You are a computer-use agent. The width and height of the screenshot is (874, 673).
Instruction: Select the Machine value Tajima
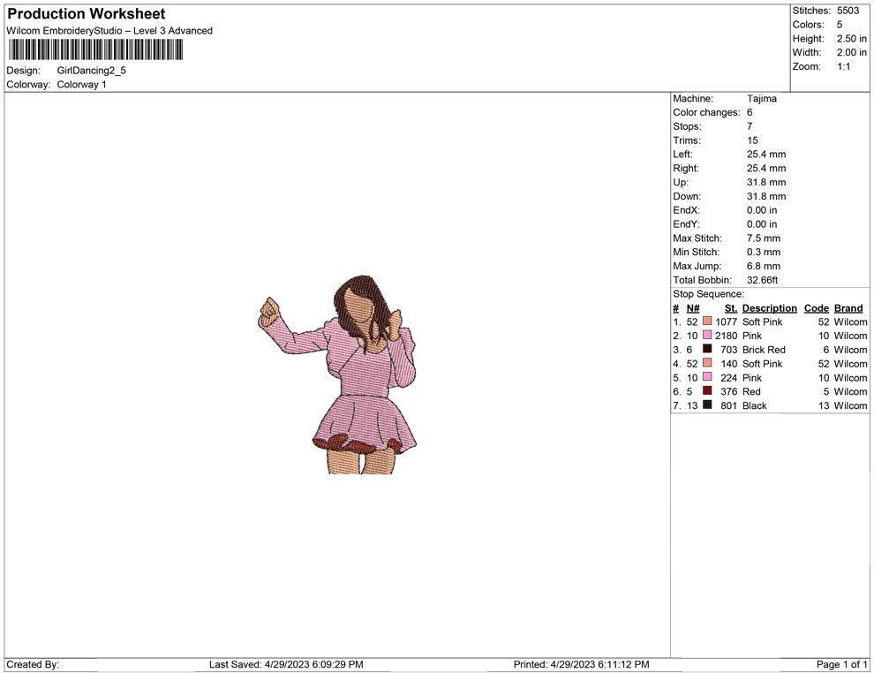(762, 99)
